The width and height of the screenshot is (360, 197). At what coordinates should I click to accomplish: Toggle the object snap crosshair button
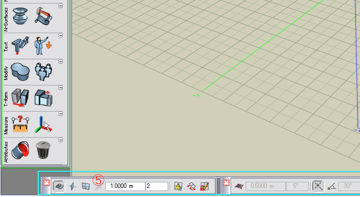[x=318, y=186]
